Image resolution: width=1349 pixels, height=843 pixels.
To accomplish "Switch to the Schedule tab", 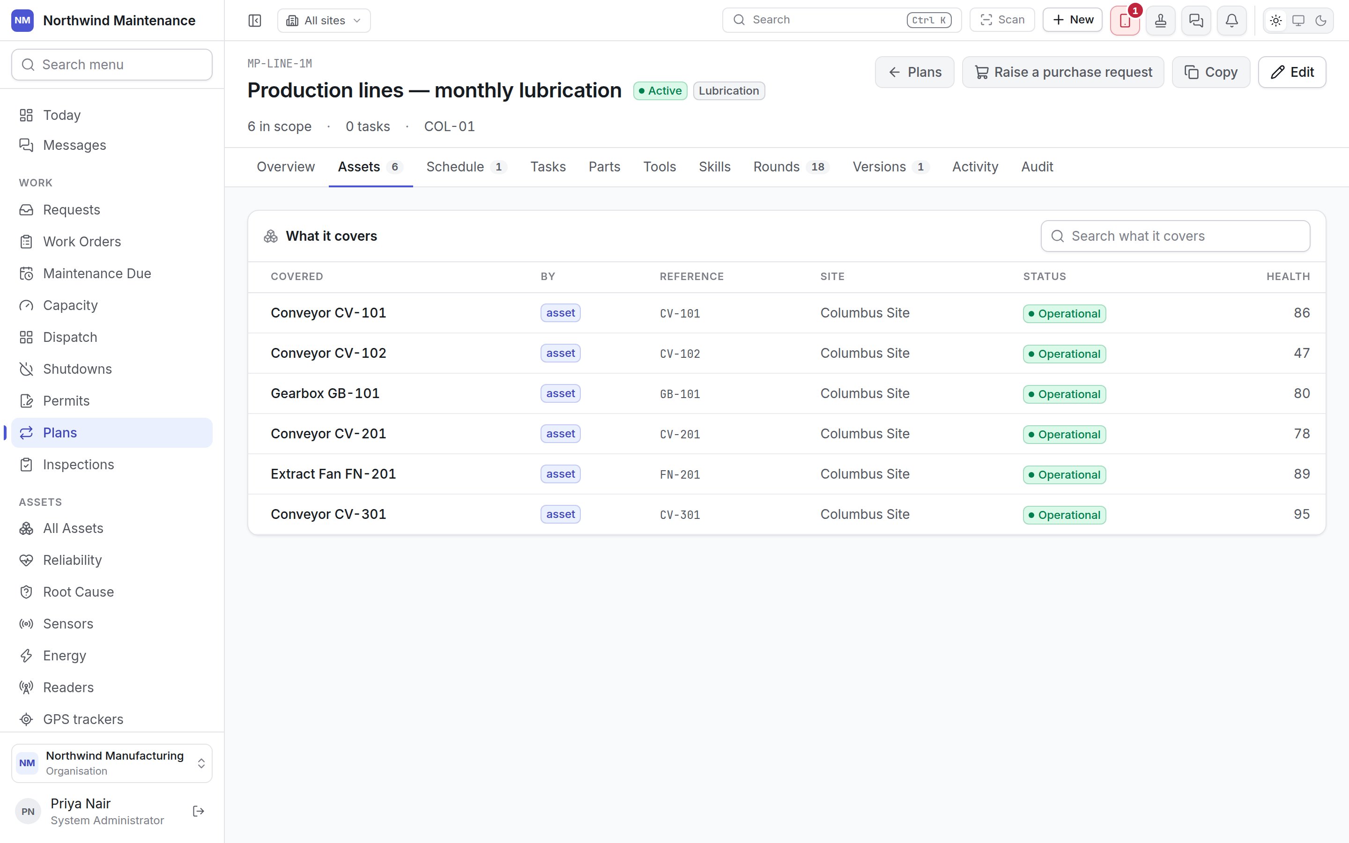I will coord(466,167).
